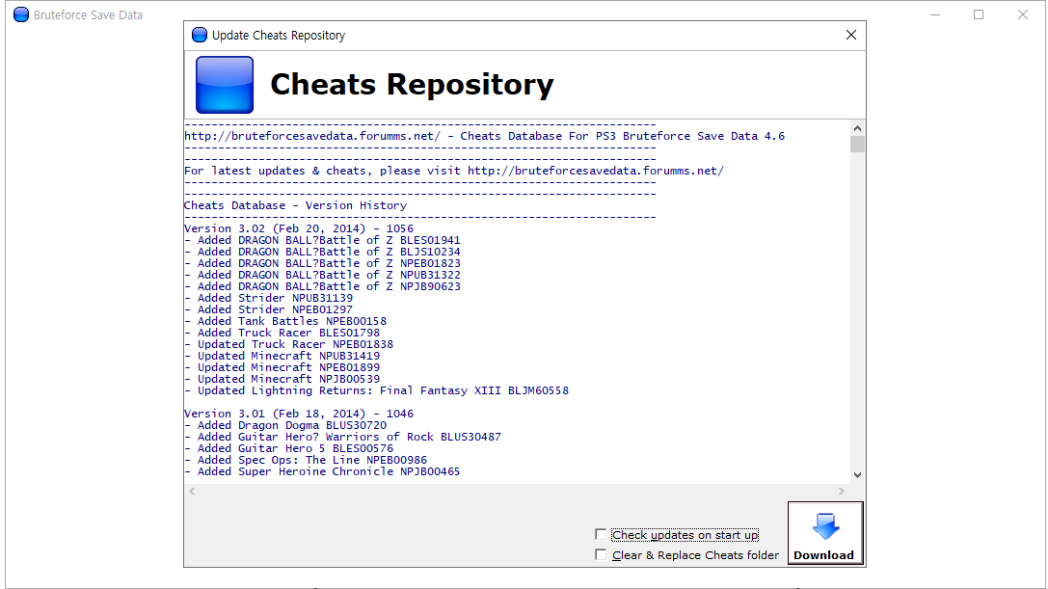This screenshot has height=589, width=1048.
Task: Click the 'For latest updates & cheats' line
Action: pos(454,171)
